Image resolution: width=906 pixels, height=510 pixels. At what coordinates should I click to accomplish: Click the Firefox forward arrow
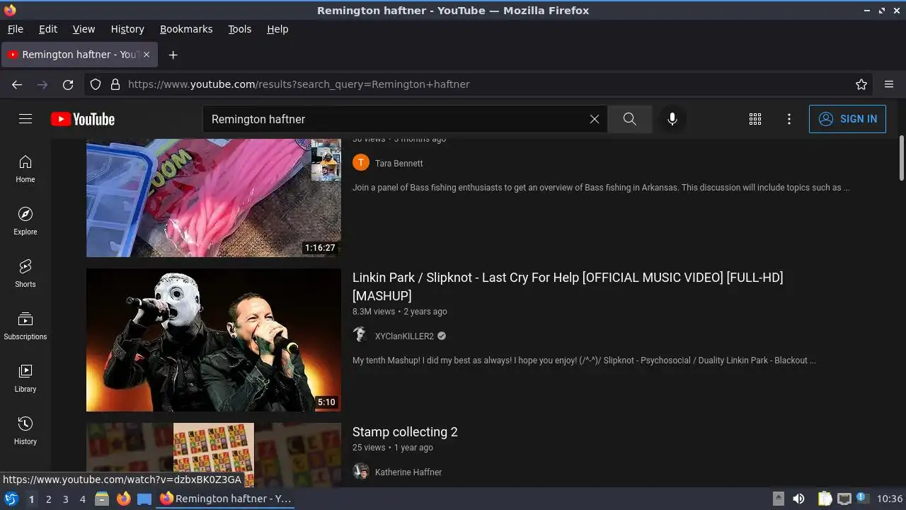click(x=42, y=84)
